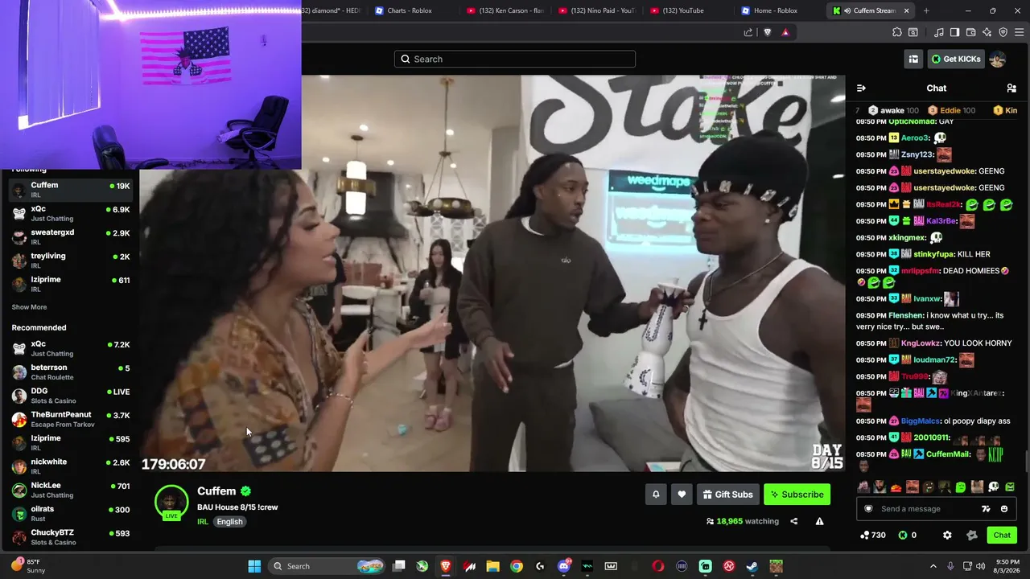The height and width of the screenshot is (579, 1030).
Task: Open the Kick treasure chest icon
Action: coord(913,59)
